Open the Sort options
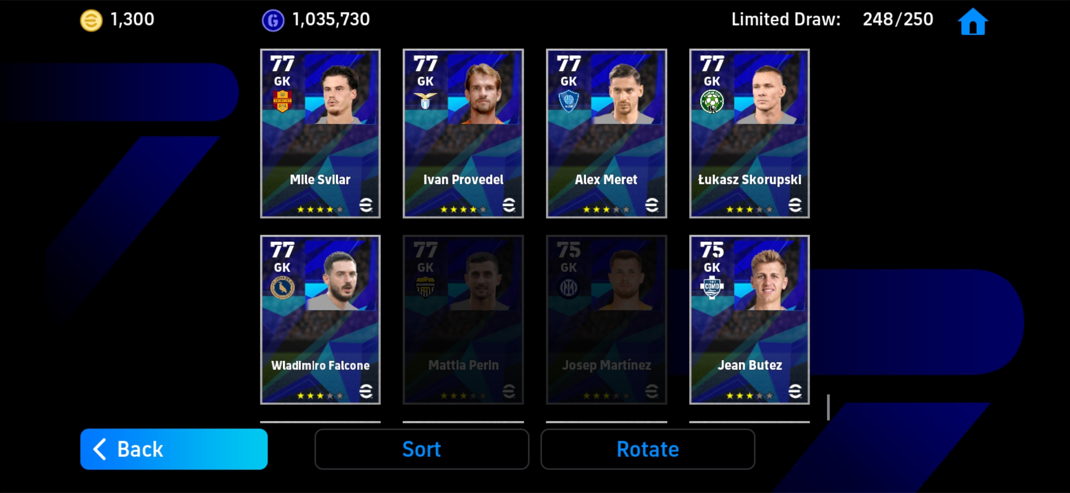Image resolution: width=1070 pixels, height=493 pixels. click(422, 449)
